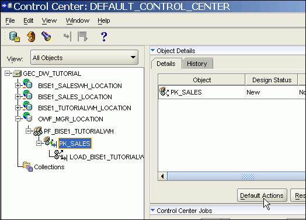Click the Control Center title bar icon
The width and height of the screenshot is (306, 220).
[7, 6]
